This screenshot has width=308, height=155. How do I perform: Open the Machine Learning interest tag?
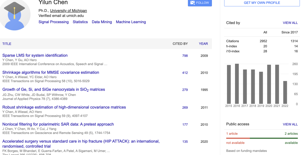coord(131,22)
